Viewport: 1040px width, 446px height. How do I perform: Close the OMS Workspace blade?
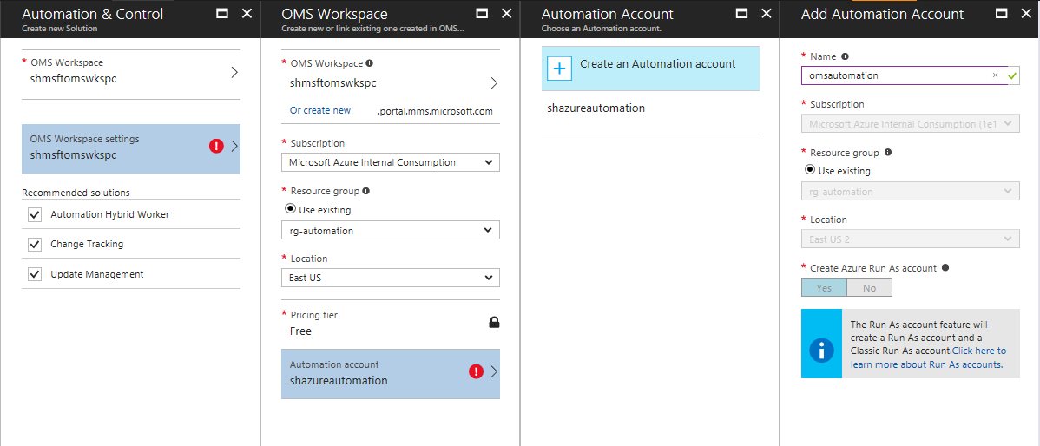[x=507, y=13]
